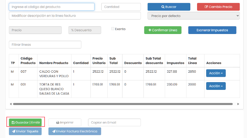Click the green Confirmar Línea button

click(163, 30)
